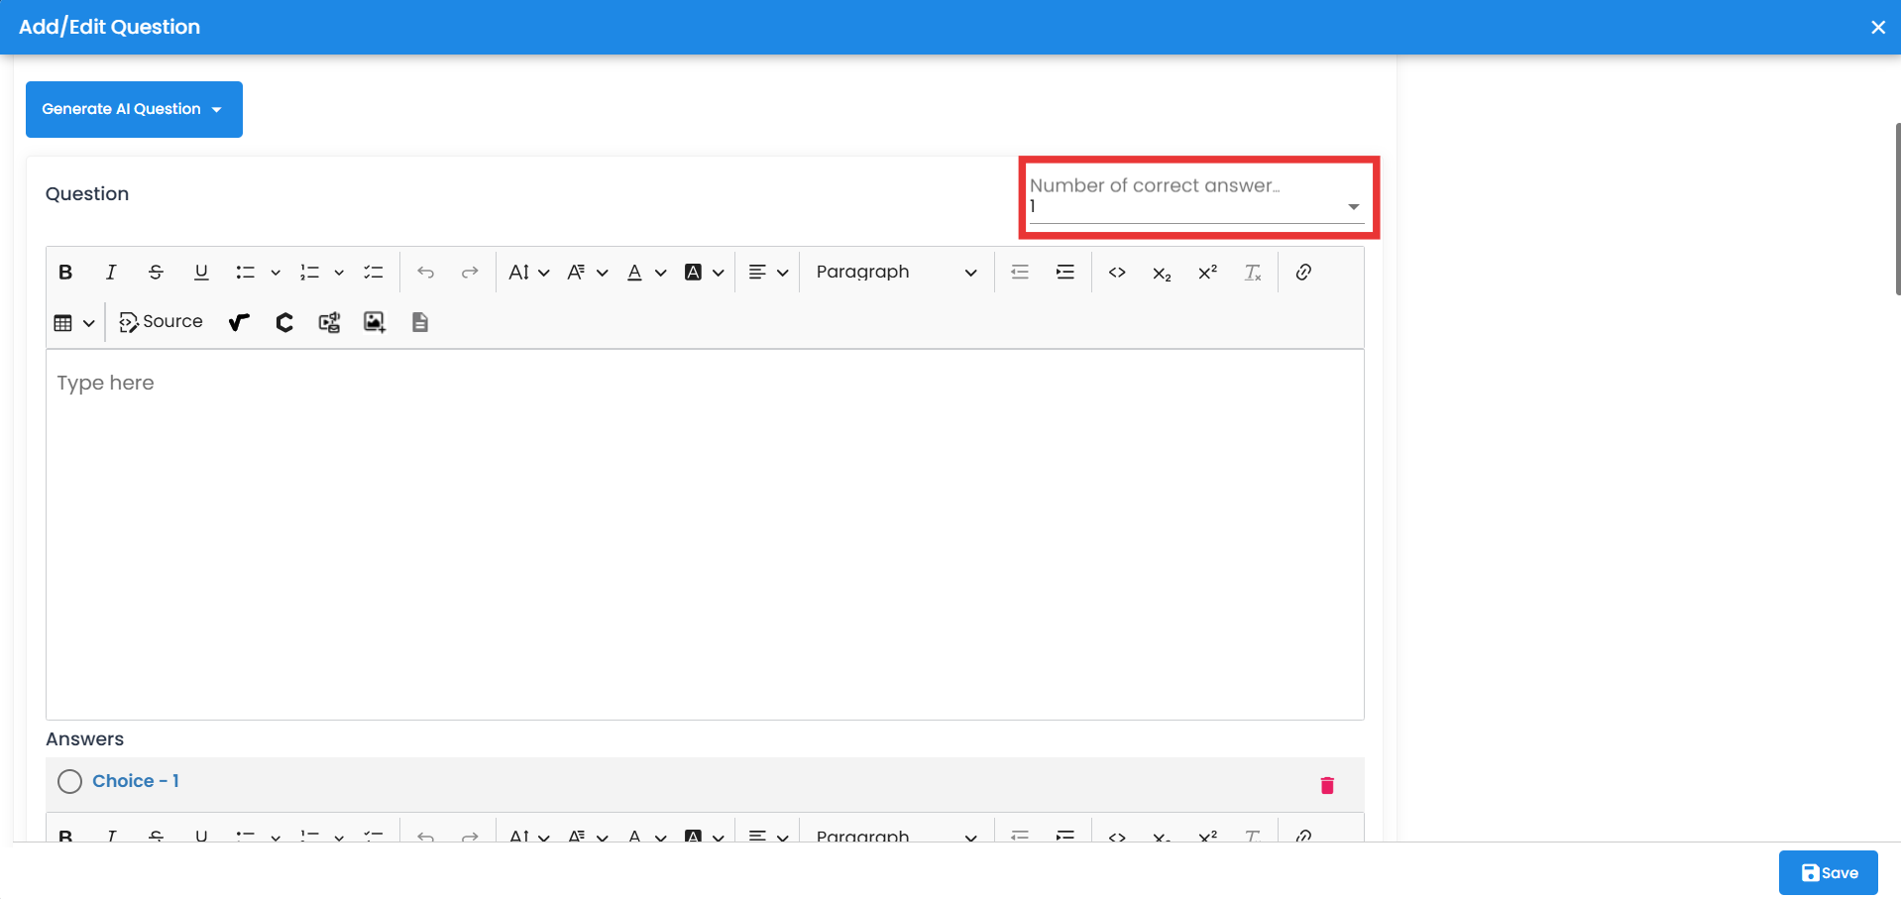The width and height of the screenshot is (1901, 899).
Task: Open insert table dropdown in Question toolbar
Action: click(x=73, y=322)
